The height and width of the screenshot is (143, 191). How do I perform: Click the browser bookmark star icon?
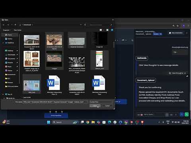point(177,26)
